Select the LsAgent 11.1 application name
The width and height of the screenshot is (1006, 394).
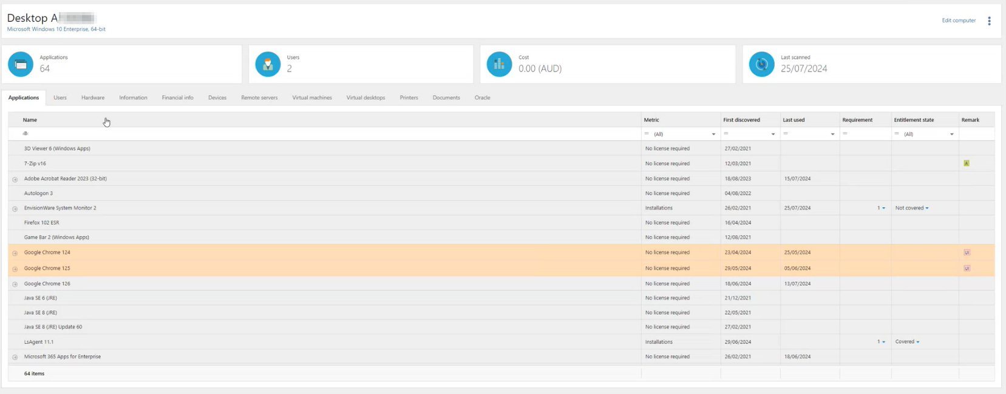(39, 342)
